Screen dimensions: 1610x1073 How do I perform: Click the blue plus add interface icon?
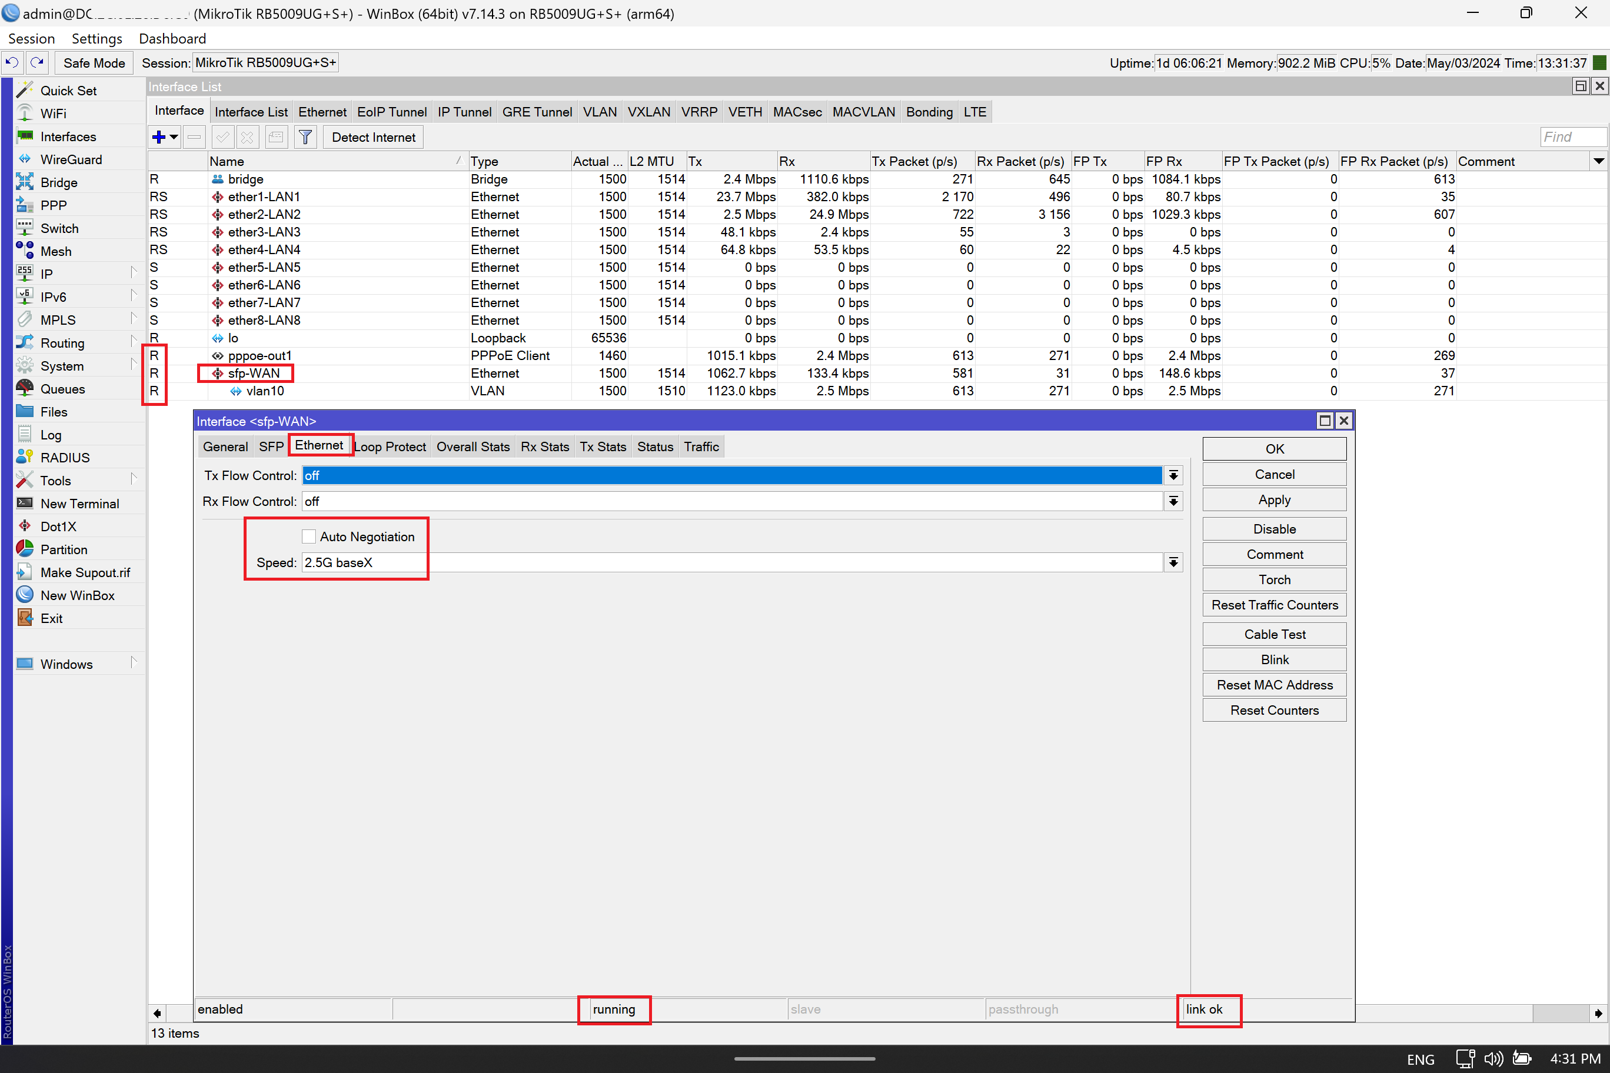pos(159,138)
